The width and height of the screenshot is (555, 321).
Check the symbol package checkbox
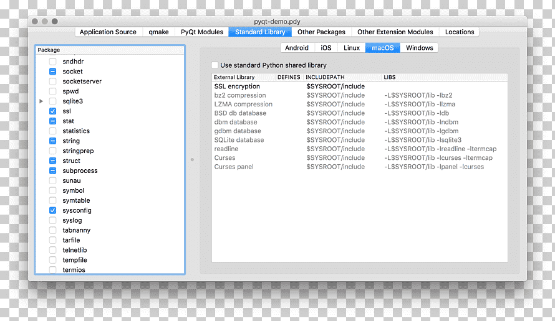(x=53, y=190)
